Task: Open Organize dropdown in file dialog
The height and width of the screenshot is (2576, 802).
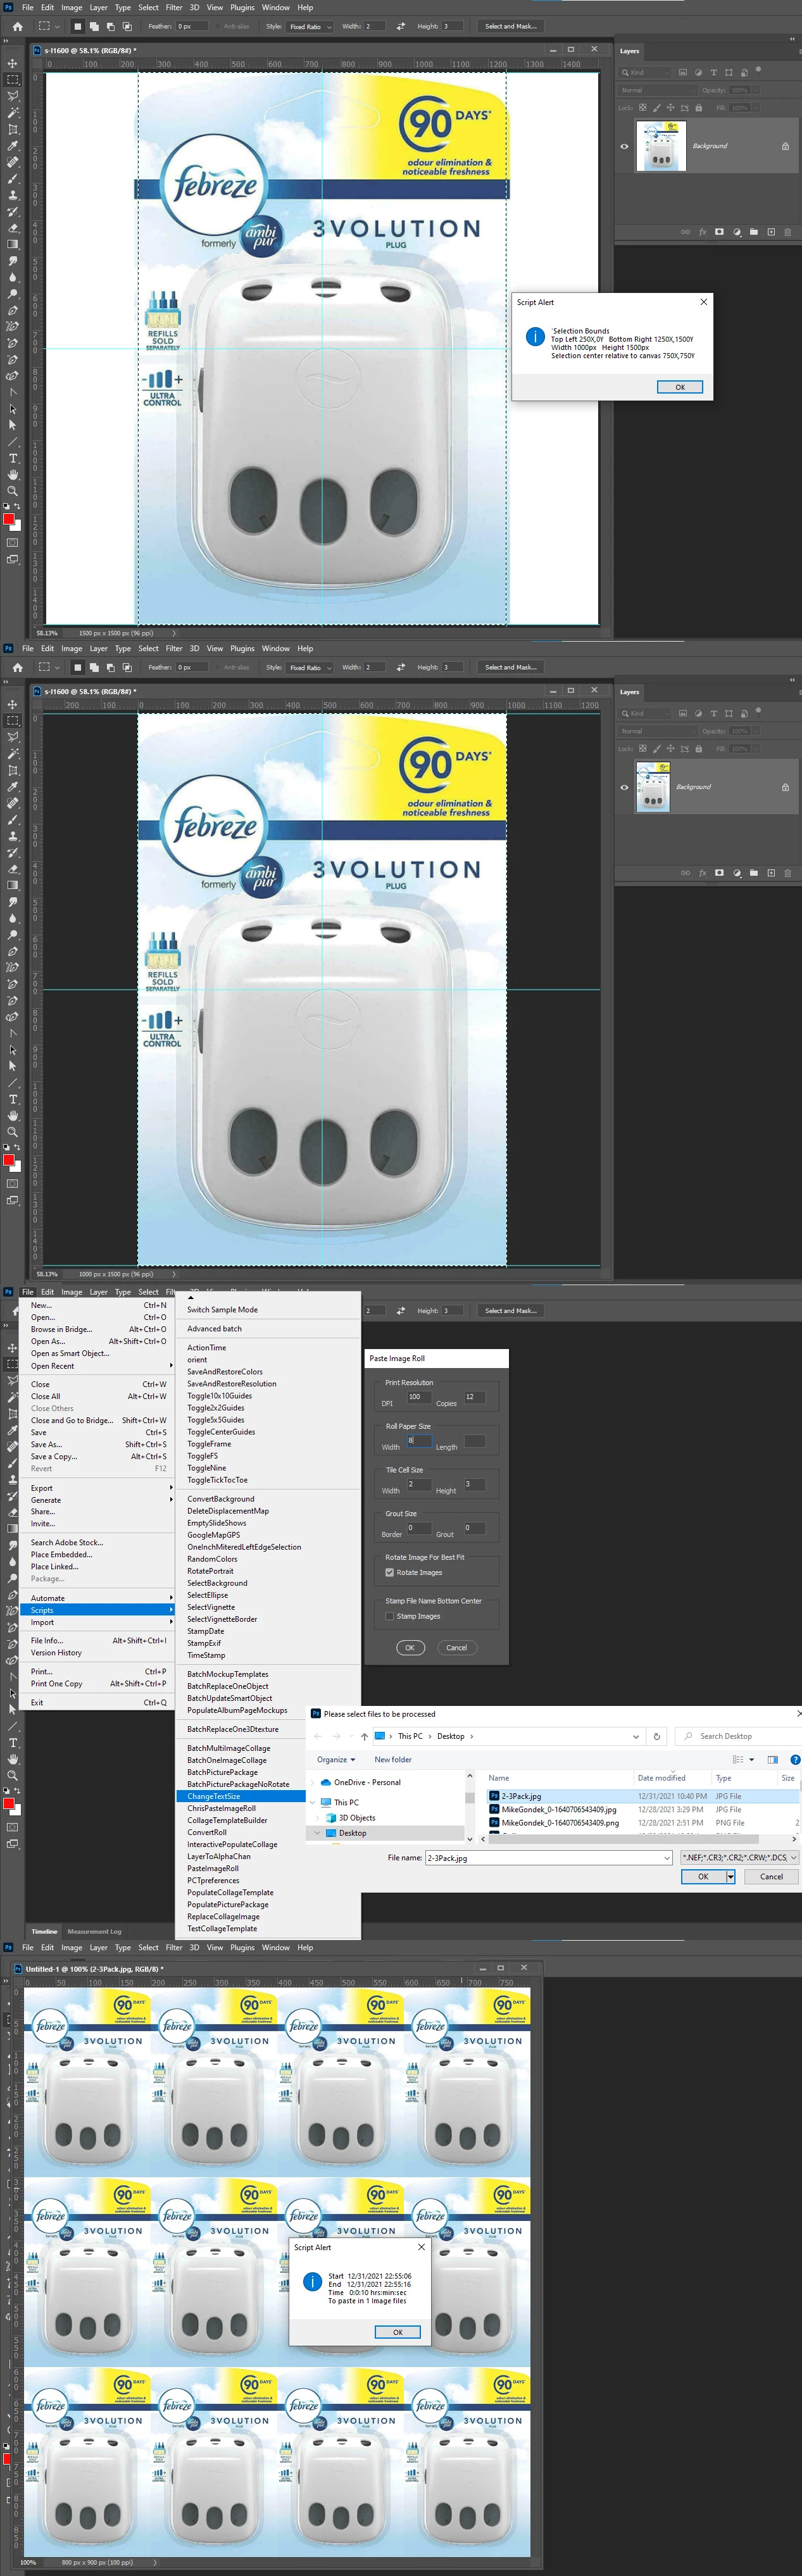Action: [x=336, y=1759]
